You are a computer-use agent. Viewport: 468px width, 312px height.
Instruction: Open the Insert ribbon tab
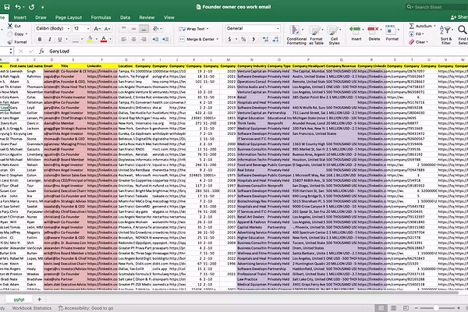pos(20,17)
